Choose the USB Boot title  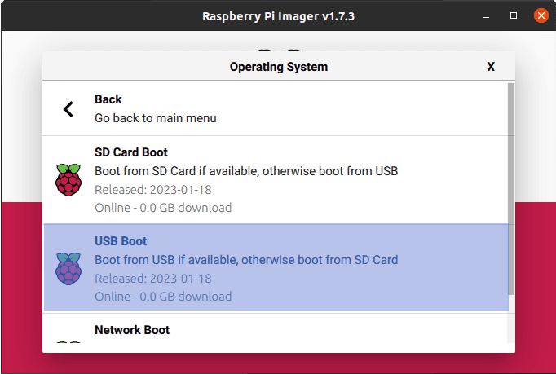tap(121, 241)
